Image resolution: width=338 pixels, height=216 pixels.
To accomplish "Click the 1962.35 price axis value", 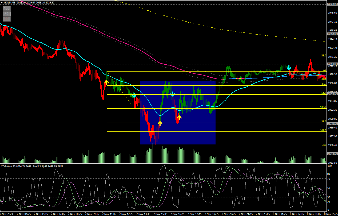I will point(332,110).
